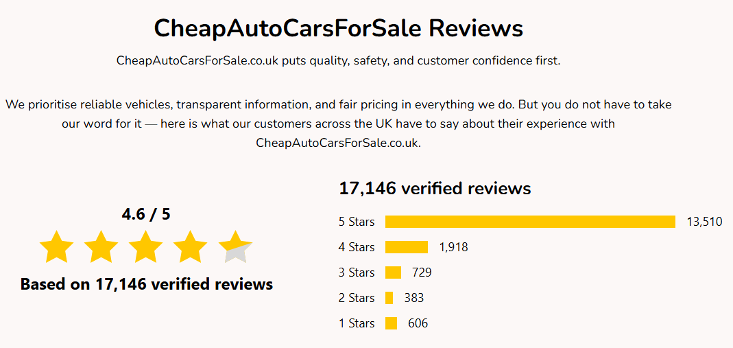Click the 5 Stars yellow bar
This screenshot has width=733, height=348.
[530, 222]
